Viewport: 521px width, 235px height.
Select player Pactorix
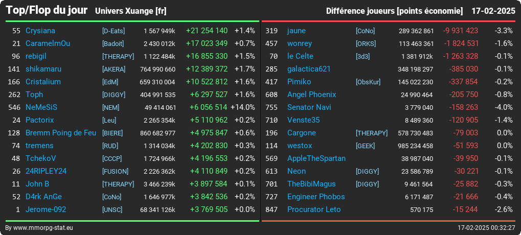(39, 120)
